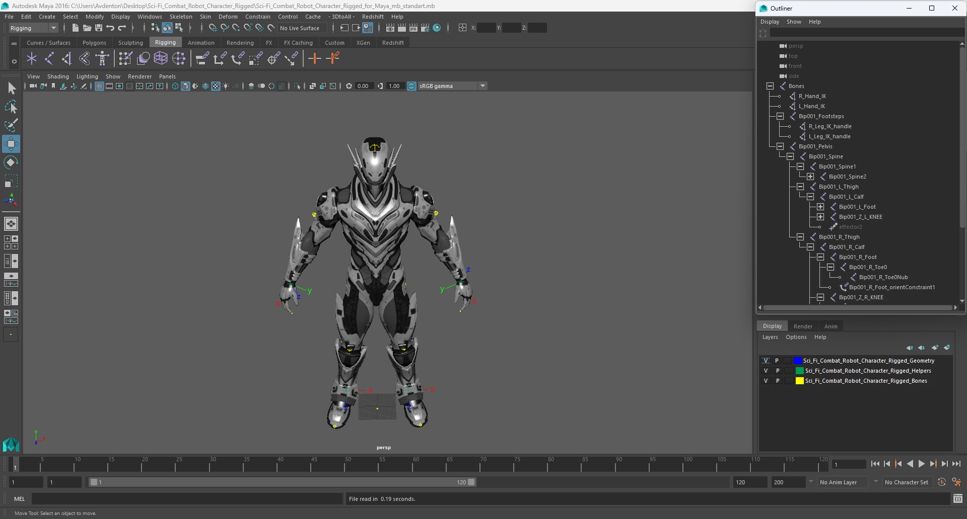
Task: Toggle playback P of Rigged_Helpers layer
Action: [777, 371]
